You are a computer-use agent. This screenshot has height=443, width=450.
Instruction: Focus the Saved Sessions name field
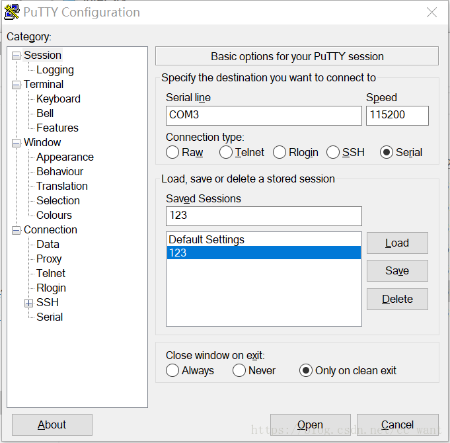pyautogui.click(x=264, y=216)
